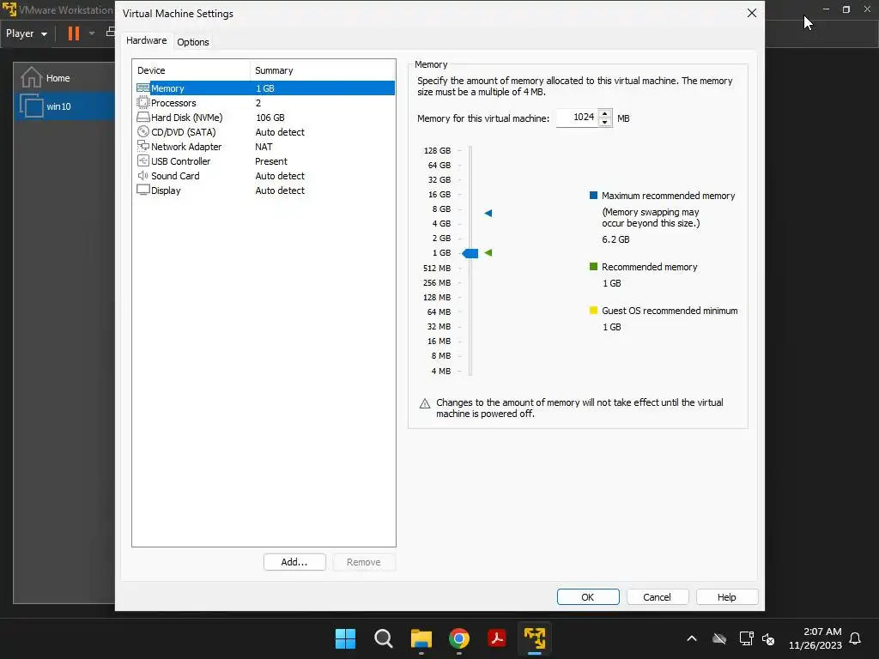Screen dimensions: 879x659
Task: Click 'Auto detect' in the Sound Card row
Action: tap(280, 175)
